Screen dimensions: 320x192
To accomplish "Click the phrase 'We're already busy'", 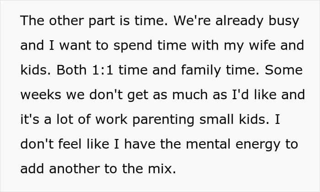I will tap(236, 21).
